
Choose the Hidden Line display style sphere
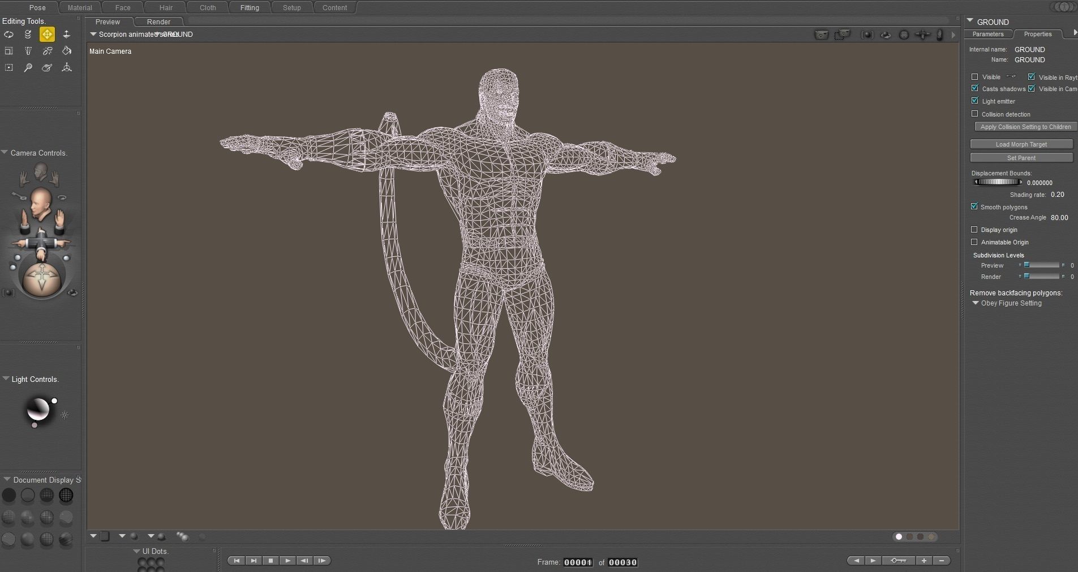(66, 496)
